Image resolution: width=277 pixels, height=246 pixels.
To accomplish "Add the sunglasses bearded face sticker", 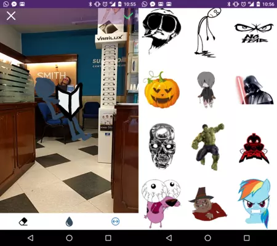I will click(161, 31).
